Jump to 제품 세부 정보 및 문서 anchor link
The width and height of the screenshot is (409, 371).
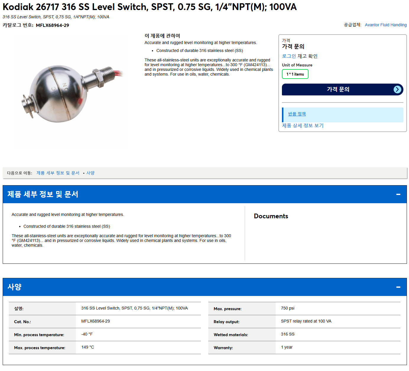[x=58, y=173]
